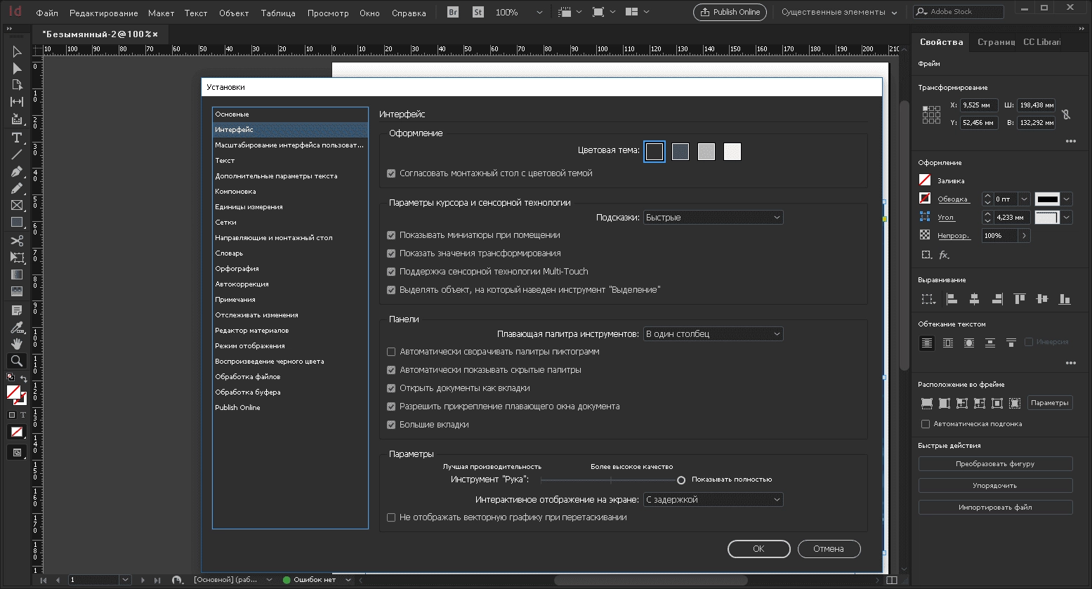Select the Zoom magnifier tool
The height and width of the screenshot is (589, 1092).
click(x=17, y=361)
